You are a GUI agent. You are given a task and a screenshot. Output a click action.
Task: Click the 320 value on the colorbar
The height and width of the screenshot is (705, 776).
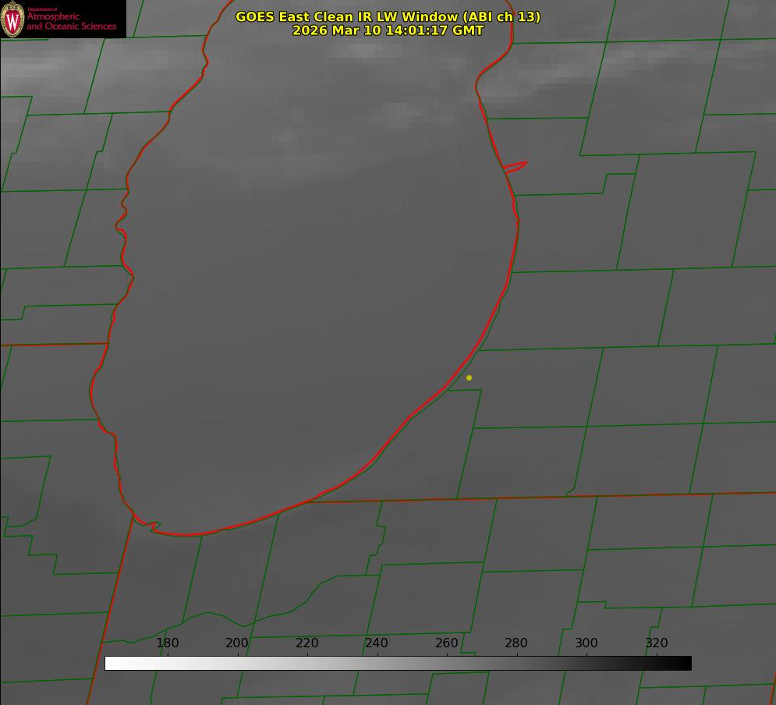657,643
